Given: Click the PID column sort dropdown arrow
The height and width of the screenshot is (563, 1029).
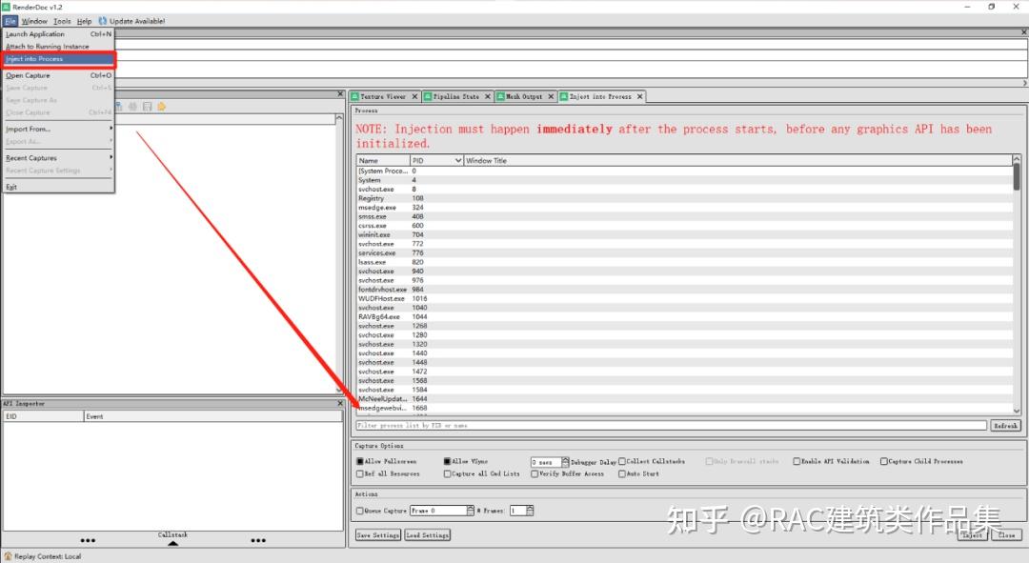Looking at the screenshot, I should pyautogui.click(x=457, y=160).
